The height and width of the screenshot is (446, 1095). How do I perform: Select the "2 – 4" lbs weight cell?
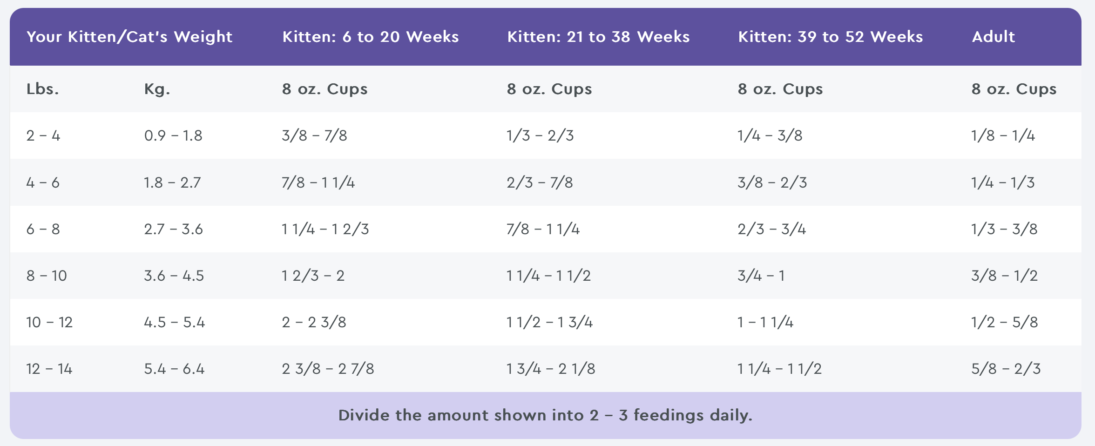click(x=43, y=135)
